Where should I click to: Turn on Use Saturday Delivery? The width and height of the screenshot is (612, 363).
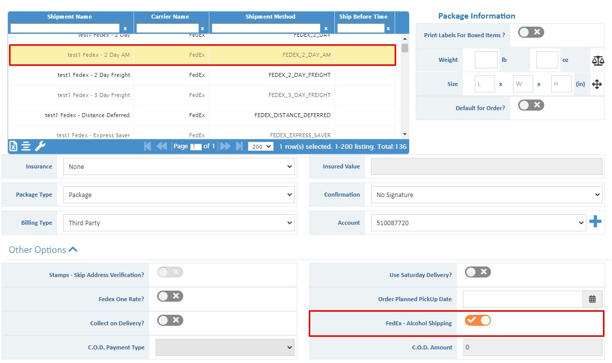click(477, 272)
